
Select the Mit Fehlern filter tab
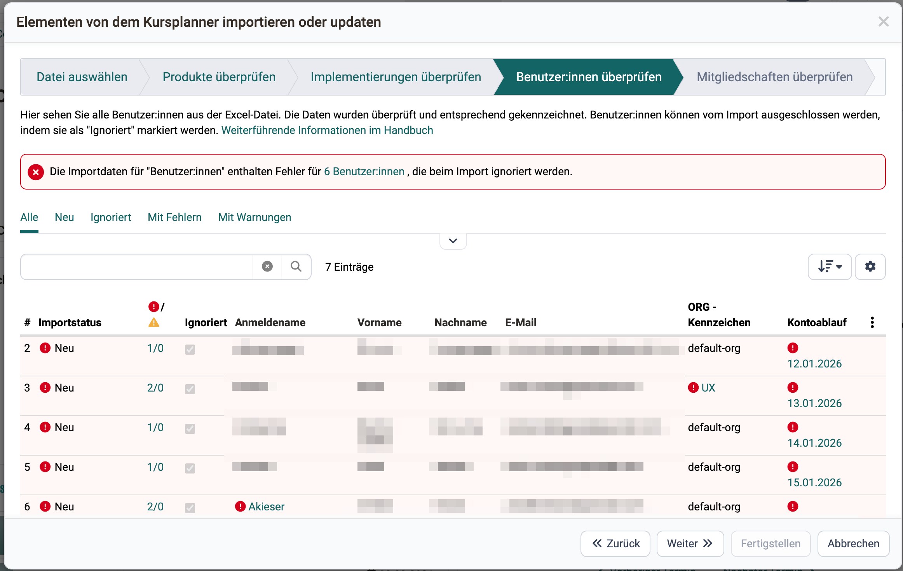click(x=174, y=218)
